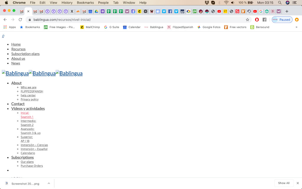Screen dimensions: 302x189
Task: Open Spotlight search magnifier
Action: 280,3
